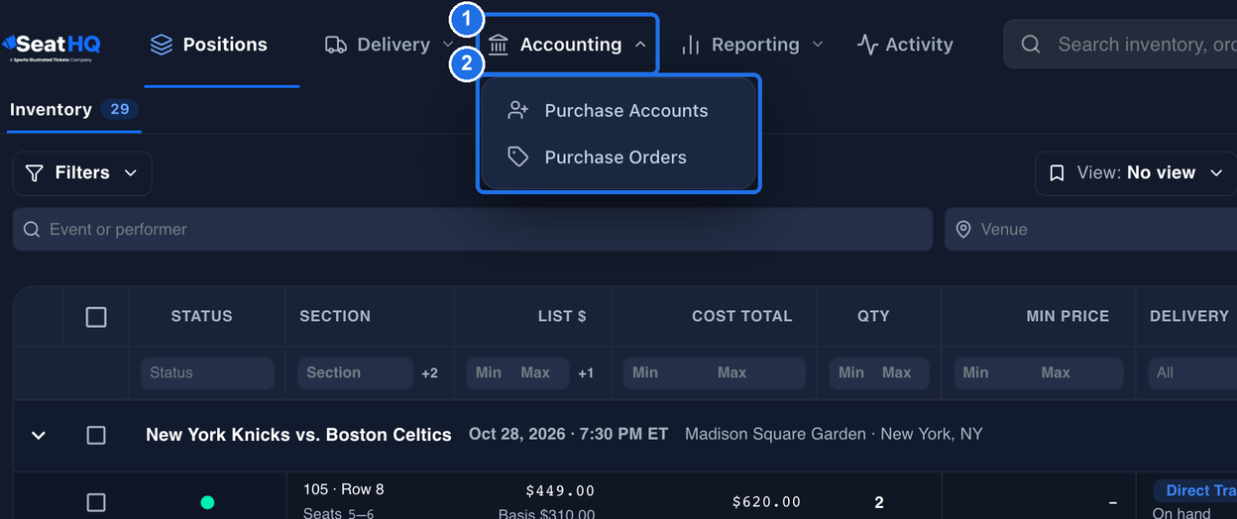Click the Min Price Min filter field
This screenshot has height=519, width=1237.
(996, 372)
